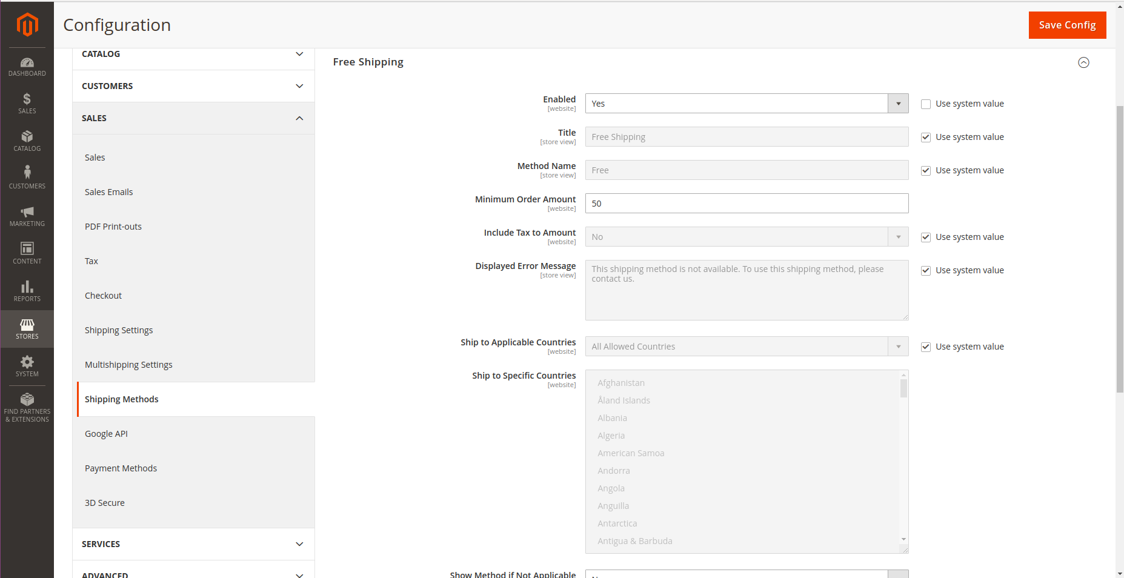This screenshot has width=1124, height=578.
Task: Open Reports from the sidebar icon
Action: point(27,290)
